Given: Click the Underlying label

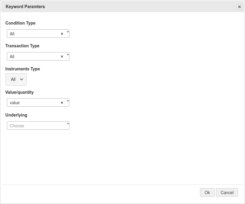Looking at the screenshot, I should point(16,115).
